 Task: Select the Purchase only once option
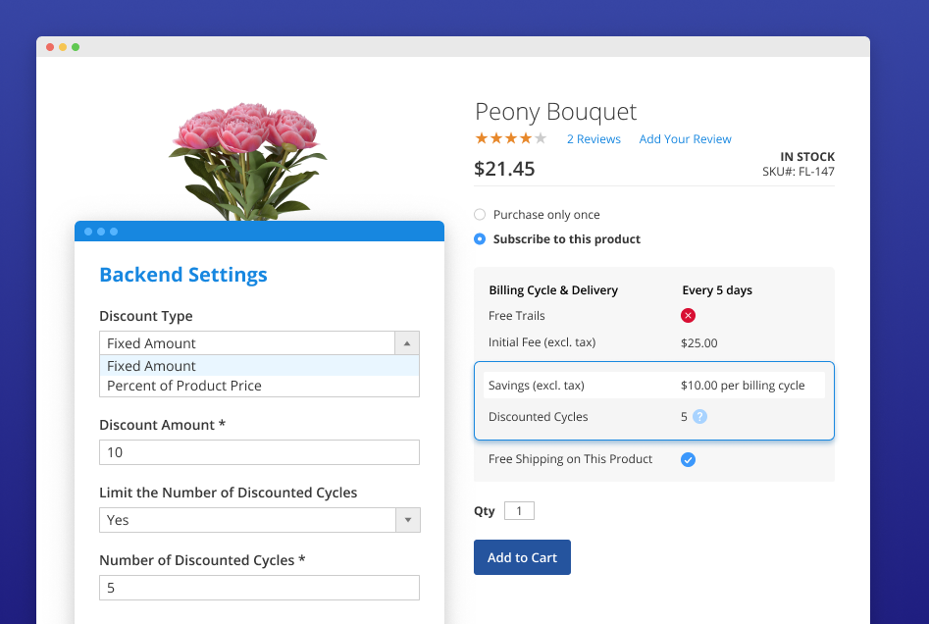480,214
